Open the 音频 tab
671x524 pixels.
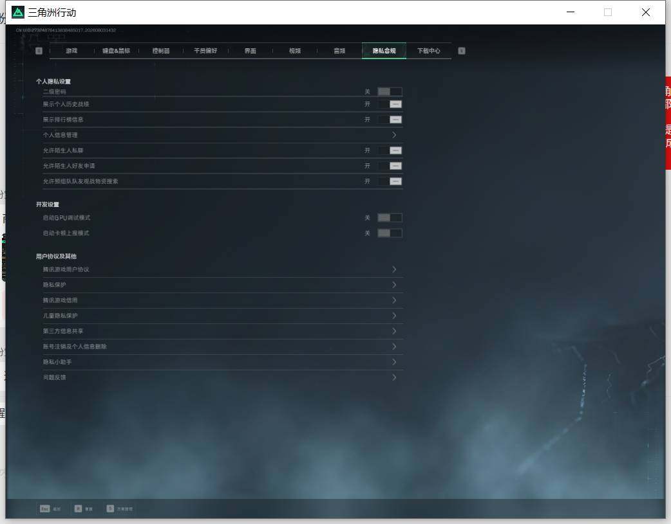339,51
